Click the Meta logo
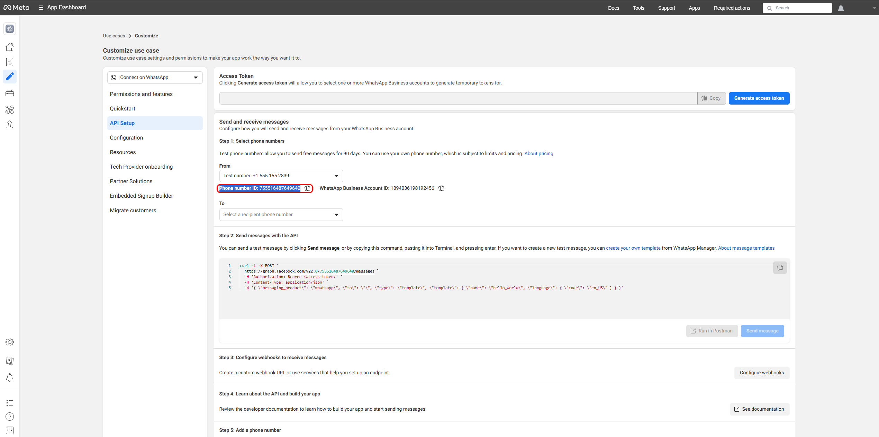Viewport: 879px width, 437px height. [16, 8]
